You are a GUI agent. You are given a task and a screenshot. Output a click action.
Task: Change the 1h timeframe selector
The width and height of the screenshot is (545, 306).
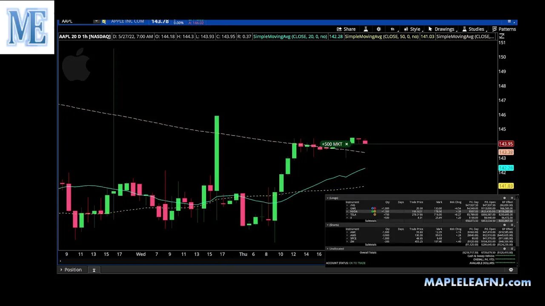[392, 29]
